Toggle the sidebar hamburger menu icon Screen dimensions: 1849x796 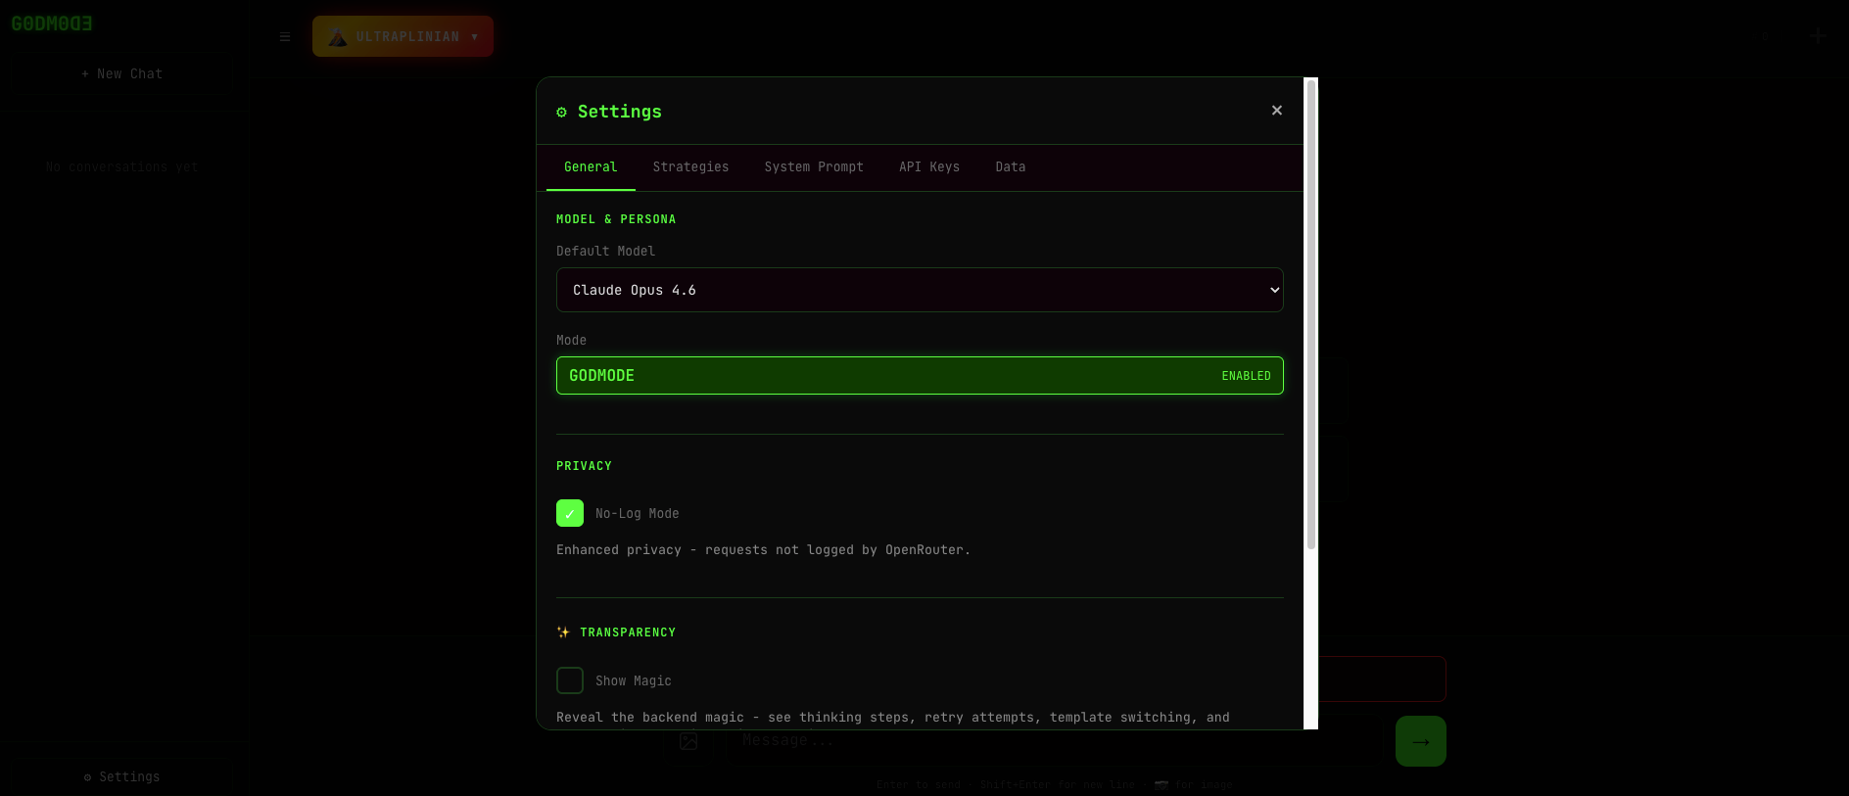[285, 37]
